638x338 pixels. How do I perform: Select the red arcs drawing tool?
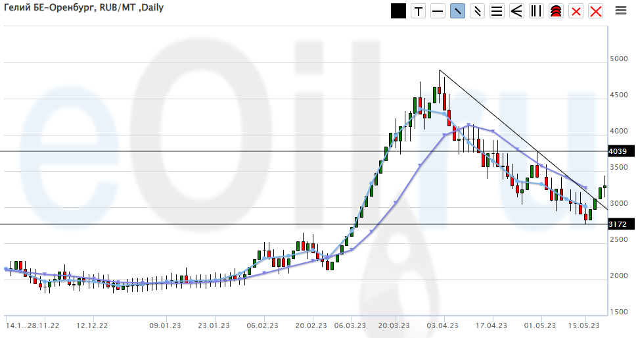click(x=556, y=11)
